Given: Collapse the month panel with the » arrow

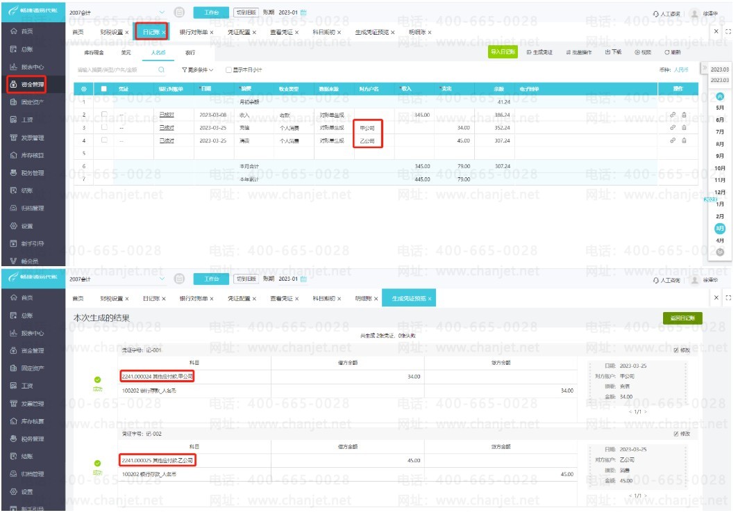Looking at the screenshot, I should coord(705,68).
